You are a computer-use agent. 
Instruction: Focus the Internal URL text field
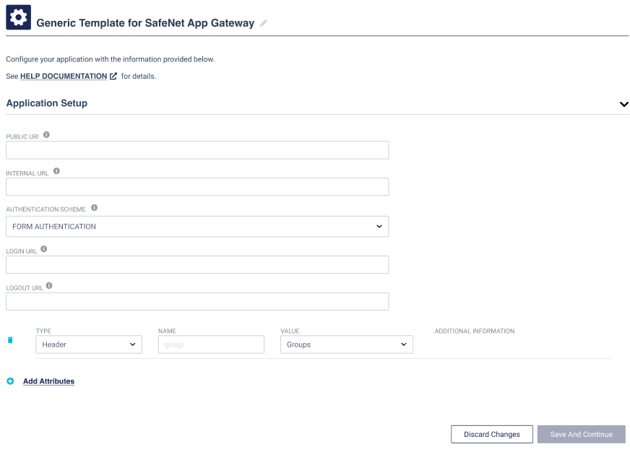pos(197,187)
